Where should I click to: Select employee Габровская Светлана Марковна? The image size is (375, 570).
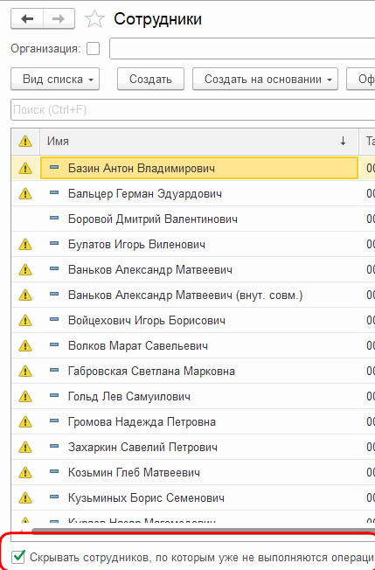(151, 372)
